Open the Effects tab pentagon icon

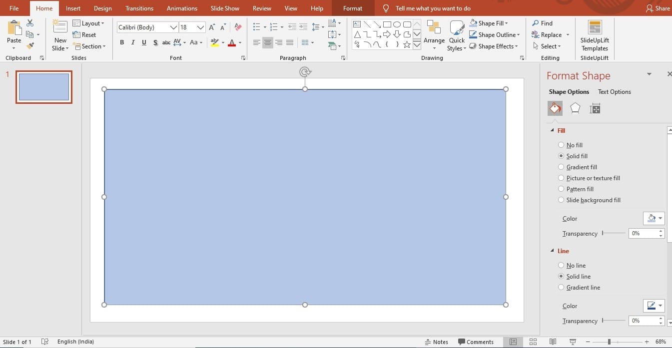pos(575,108)
